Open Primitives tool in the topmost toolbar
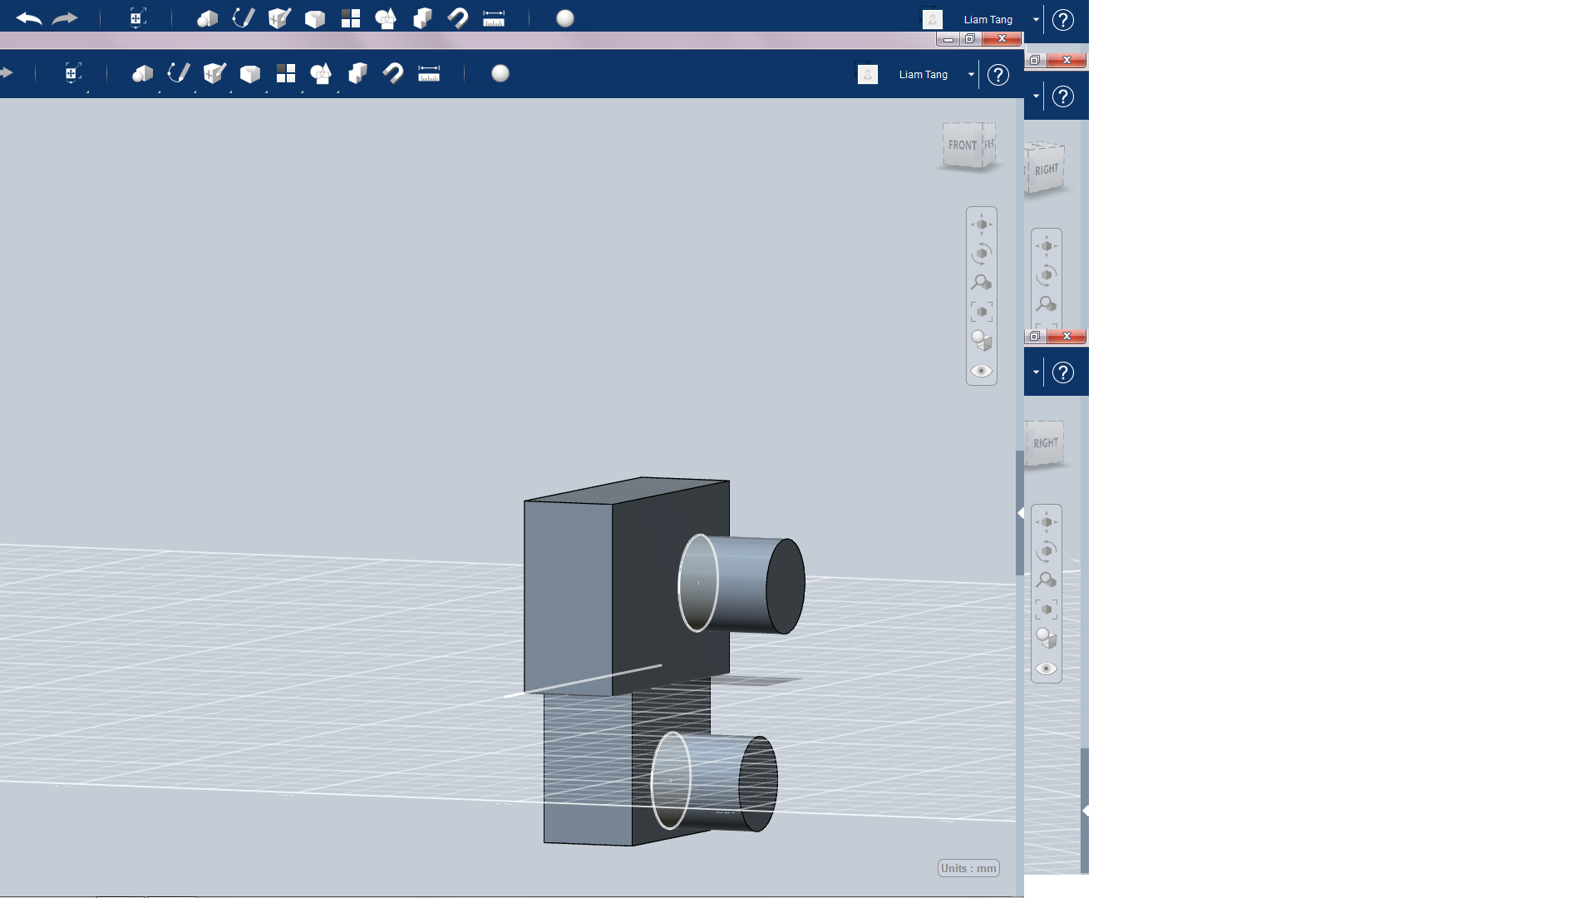The height and width of the screenshot is (898, 1596). tap(207, 18)
